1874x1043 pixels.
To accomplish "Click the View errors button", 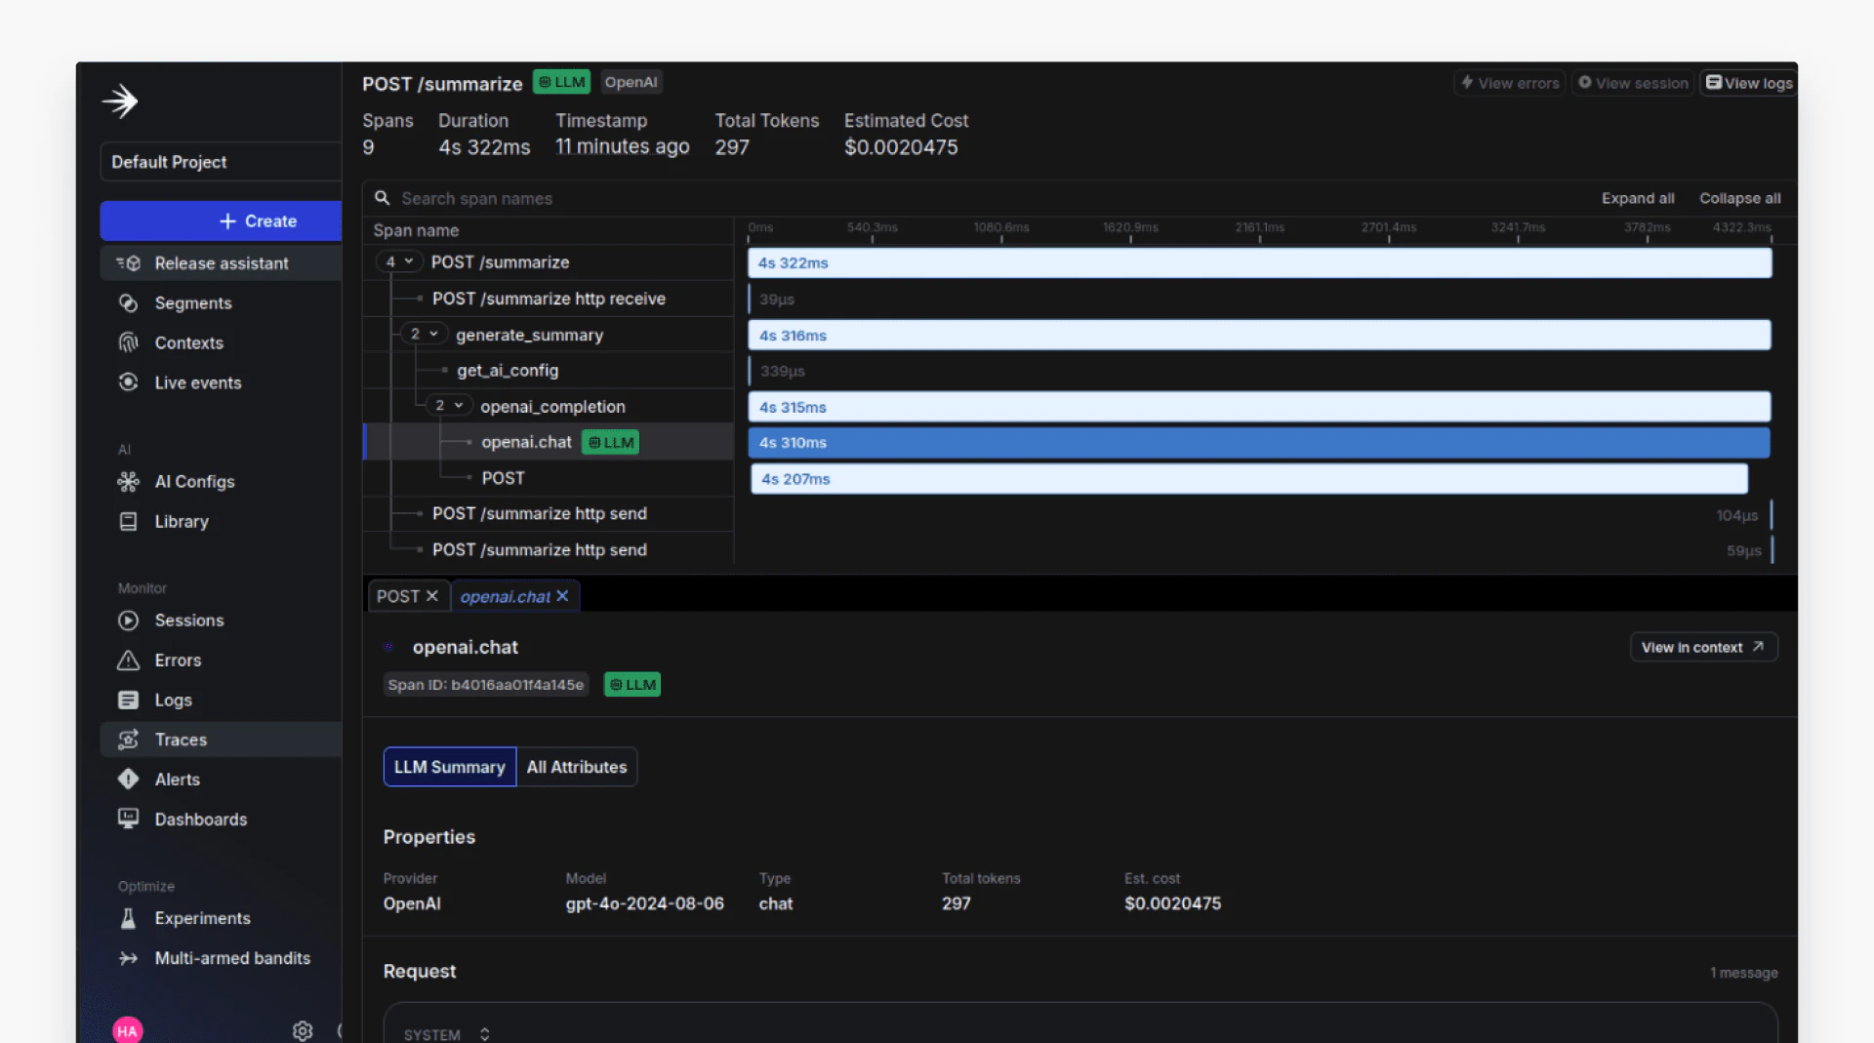I will tap(1510, 83).
